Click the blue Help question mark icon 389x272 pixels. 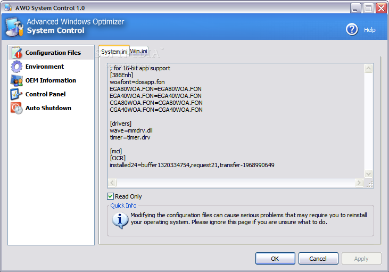coord(352,29)
